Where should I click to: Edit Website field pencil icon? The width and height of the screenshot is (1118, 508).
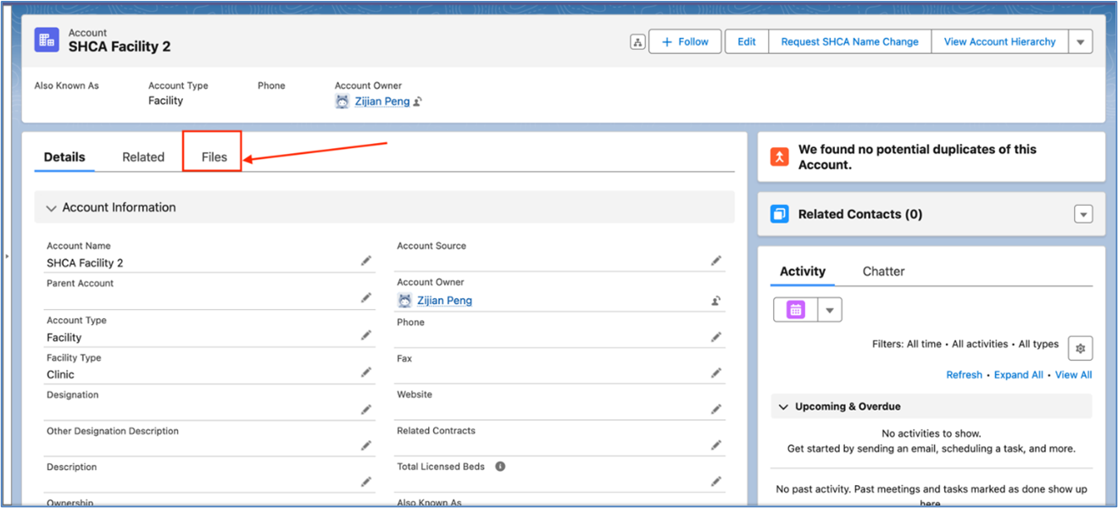point(716,409)
